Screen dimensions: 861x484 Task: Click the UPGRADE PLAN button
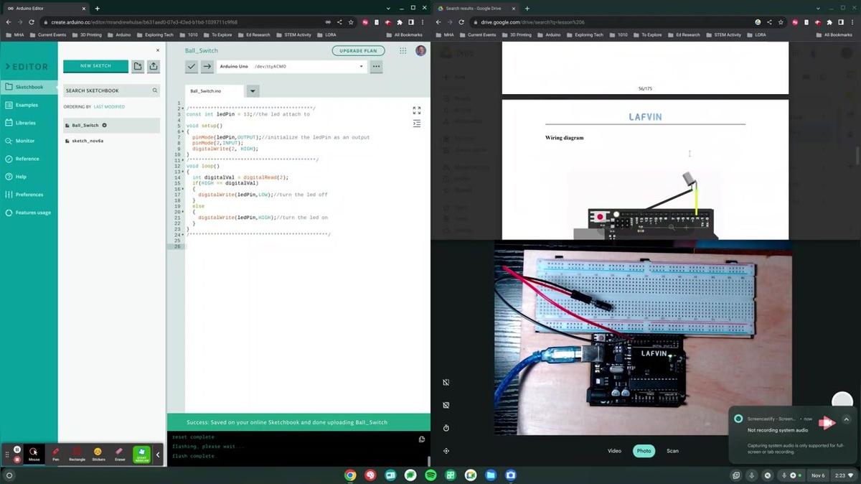pyautogui.click(x=358, y=51)
